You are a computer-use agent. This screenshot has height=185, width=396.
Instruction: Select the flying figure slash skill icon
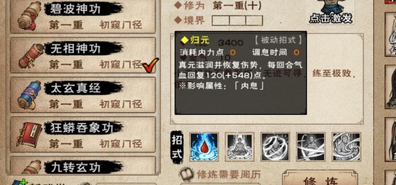click(x=311, y=147)
